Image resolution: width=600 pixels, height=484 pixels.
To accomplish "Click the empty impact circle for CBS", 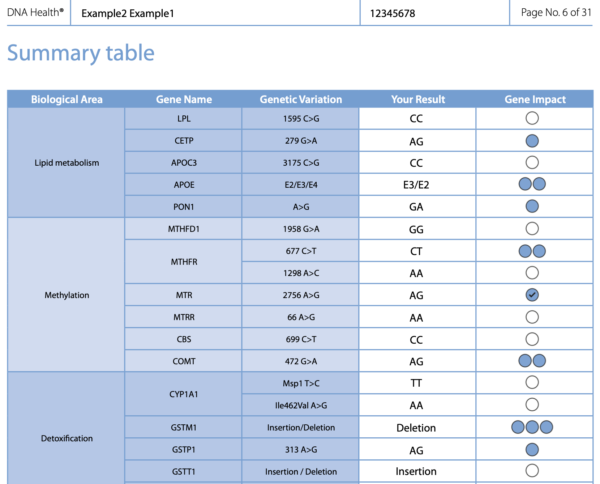I will coord(532,339).
